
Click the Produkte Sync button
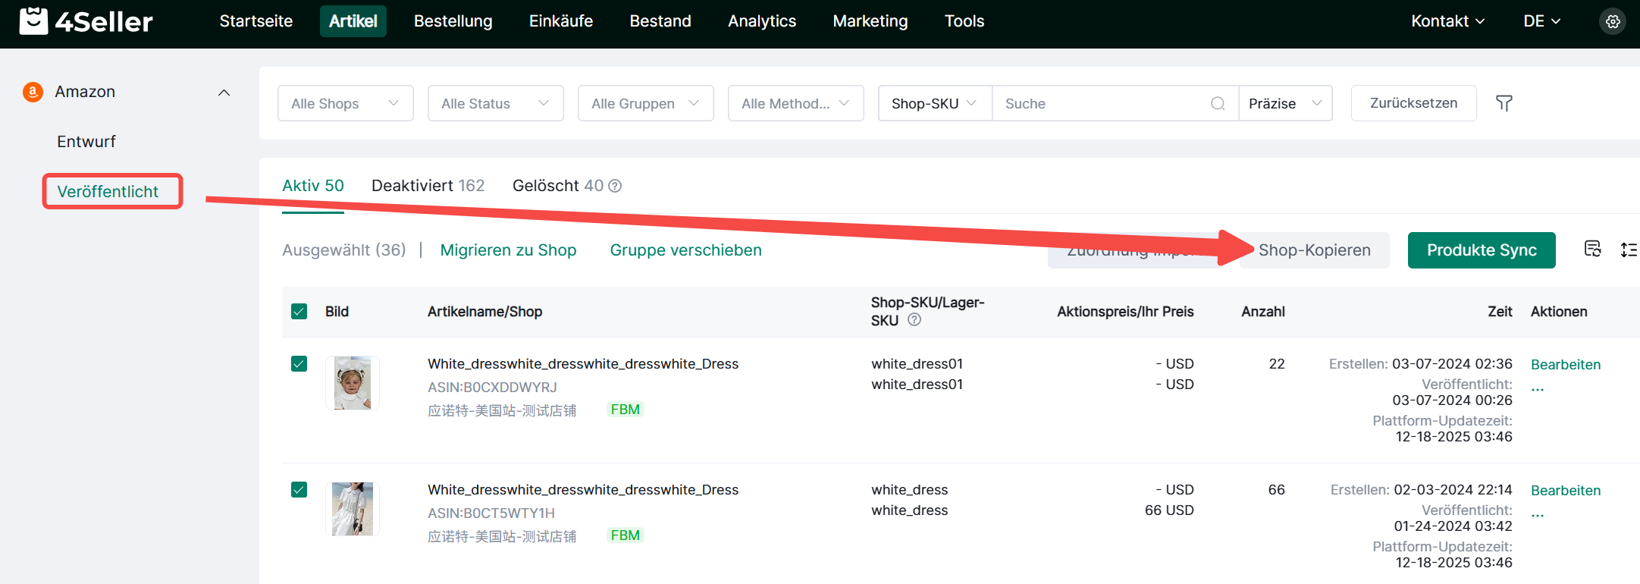(x=1481, y=250)
